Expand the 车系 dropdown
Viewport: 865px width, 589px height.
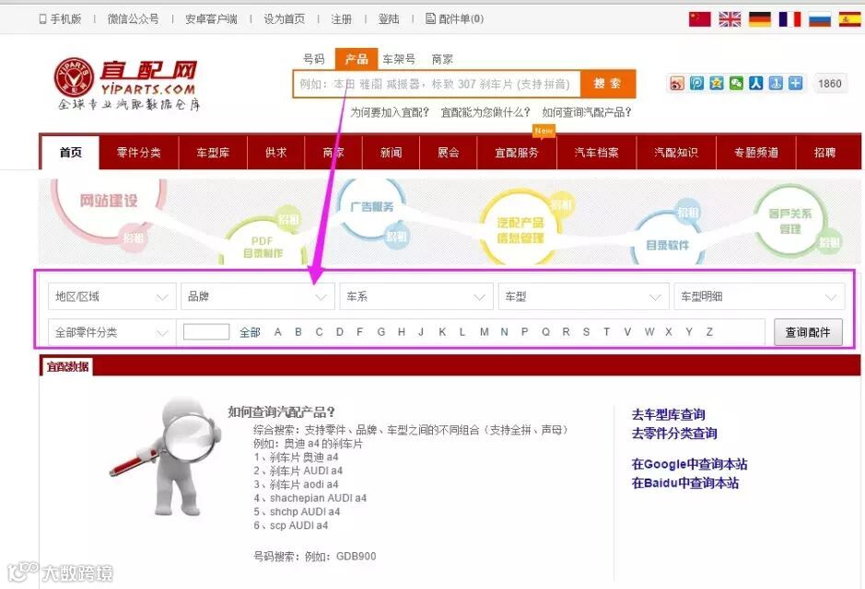click(x=416, y=296)
